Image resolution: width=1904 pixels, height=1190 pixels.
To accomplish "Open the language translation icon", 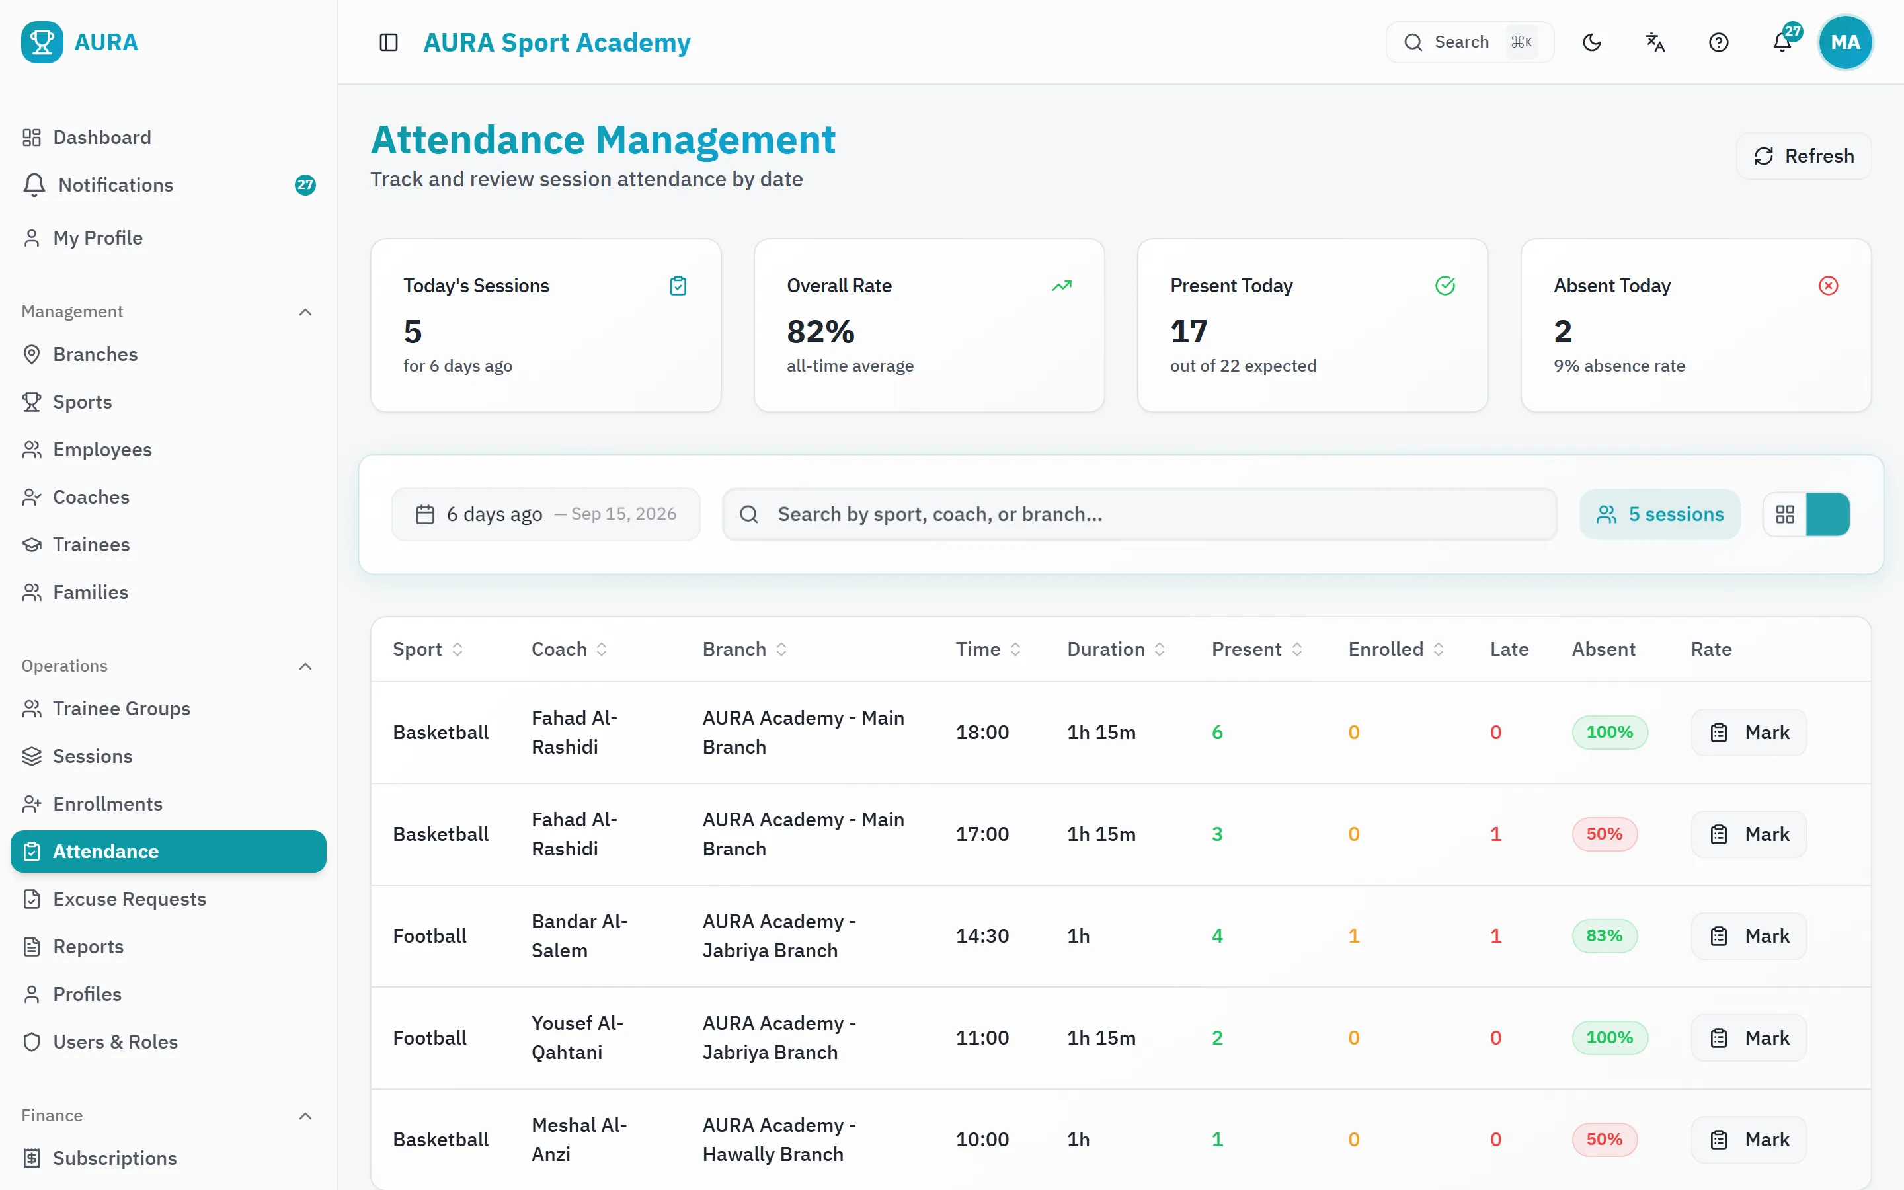I will [x=1655, y=42].
